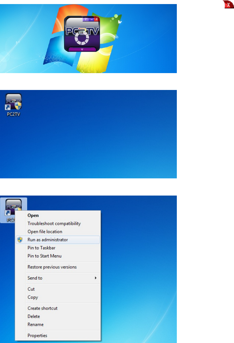Screen dimensions: 234x343
Task: Click the PC2TV shortcut label text
Action: [x=13, y=114]
